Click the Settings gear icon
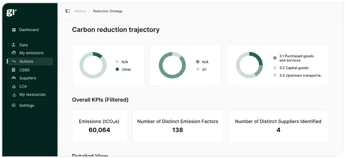This screenshot has width=346, height=158. point(14,105)
